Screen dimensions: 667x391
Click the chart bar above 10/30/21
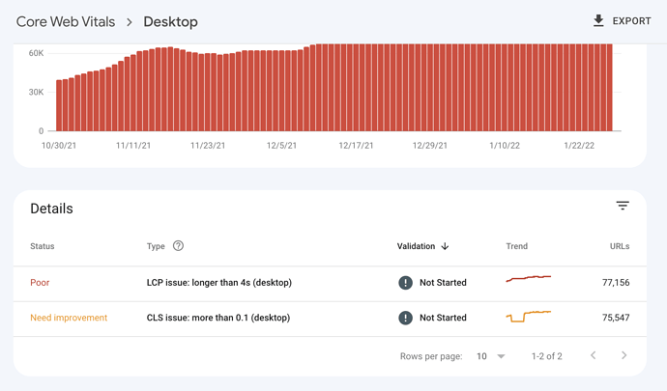point(59,105)
